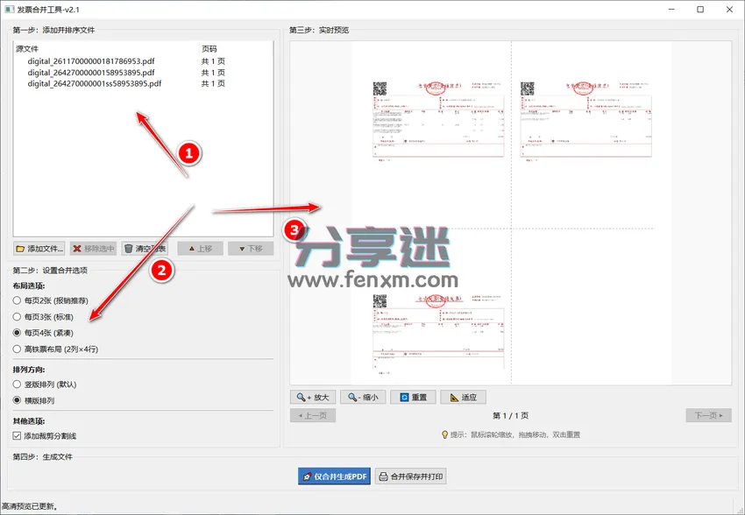The width and height of the screenshot is (745, 515).
Task: Go to the next page with 下一页
Action: point(708,415)
